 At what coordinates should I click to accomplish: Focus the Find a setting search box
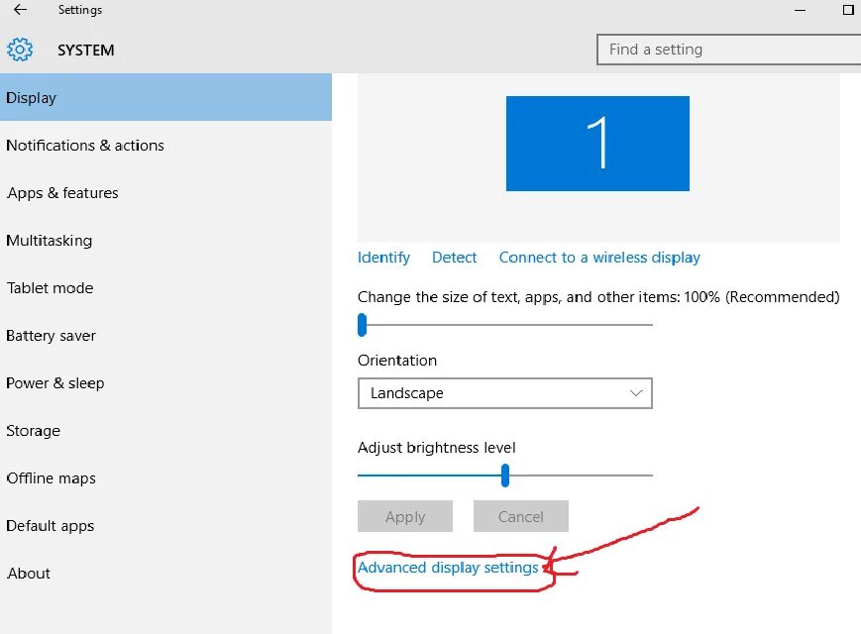pyautogui.click(x=728, y=50)
